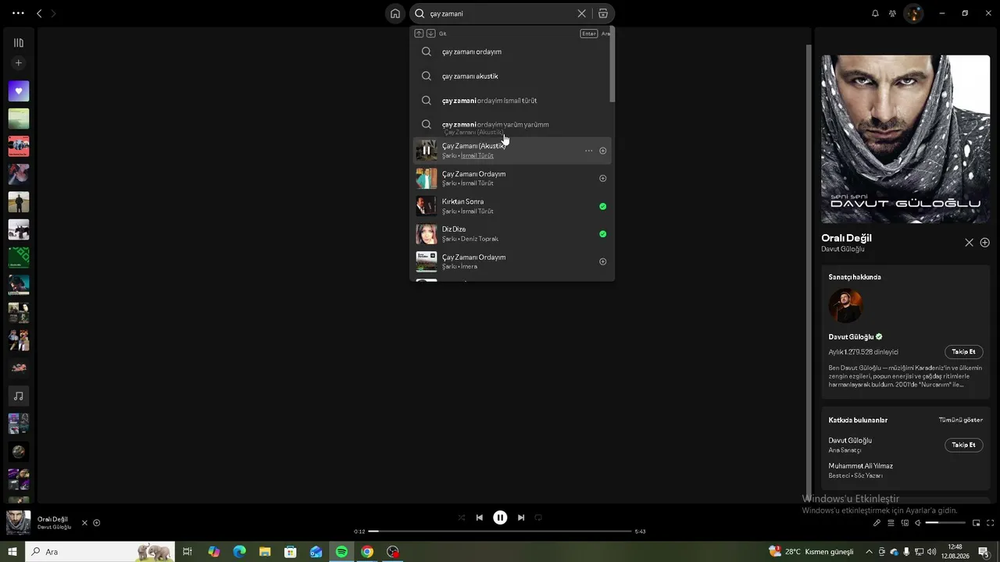Open File Explorer from the taskbar
Image resolution: width=1000 pixels, height=562 pixels.
pos(265,552)
